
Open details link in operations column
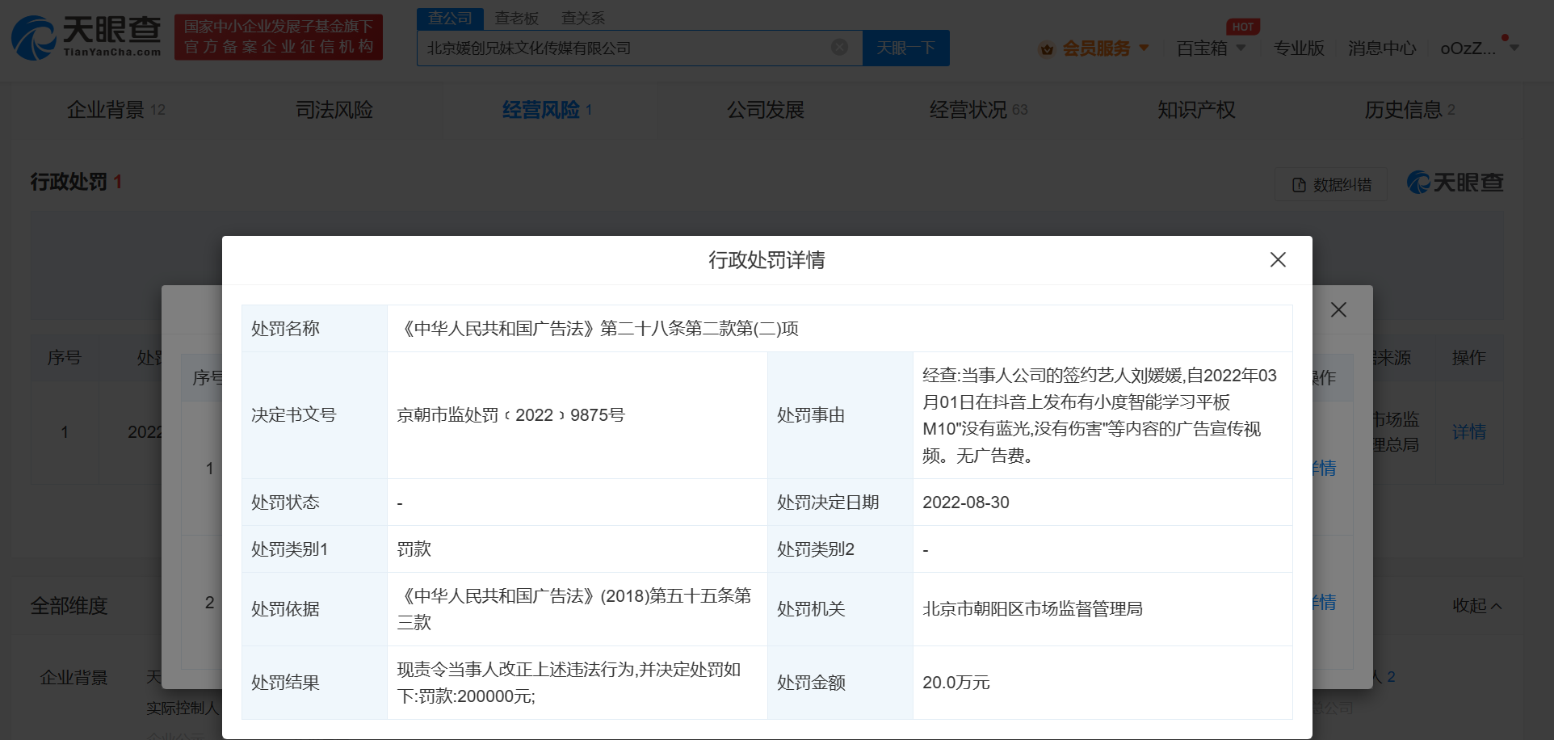(x=1468, y=432)
